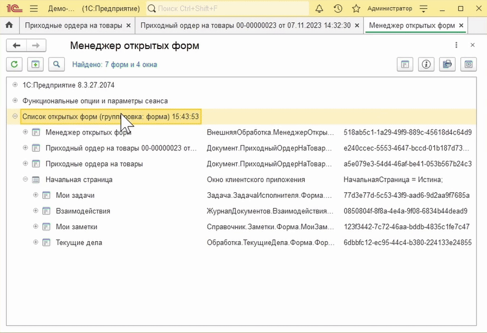The image size is (487, 333).
Task: Click the add-form green plus toolbar icon
Action: 35,64
